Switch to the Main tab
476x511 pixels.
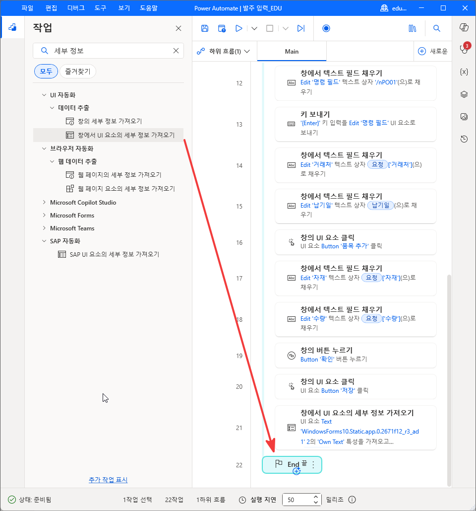[292, 51]
